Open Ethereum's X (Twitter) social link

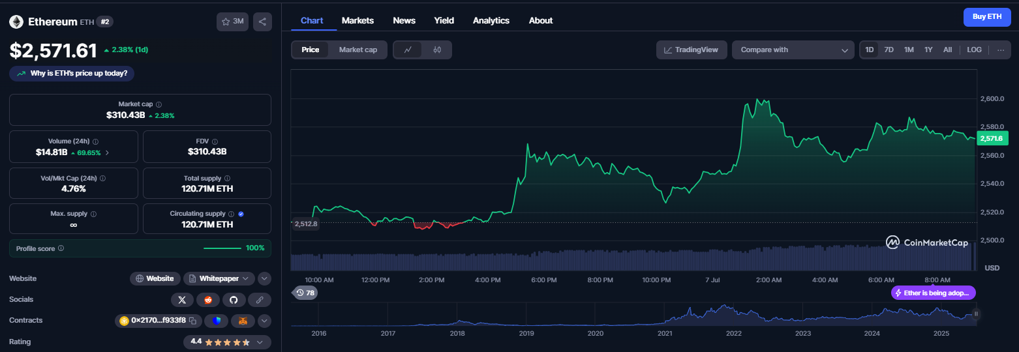182,300
